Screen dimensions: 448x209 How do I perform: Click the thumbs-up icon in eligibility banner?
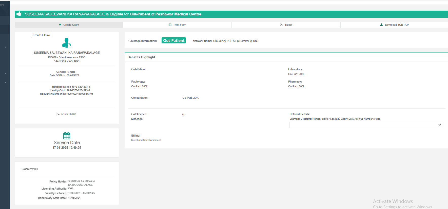coord(19,14)
